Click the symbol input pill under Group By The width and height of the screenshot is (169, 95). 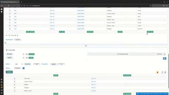coord(10,58)
